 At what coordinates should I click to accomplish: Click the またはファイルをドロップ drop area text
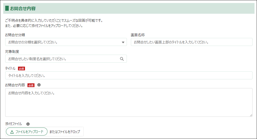click(65, 132)
